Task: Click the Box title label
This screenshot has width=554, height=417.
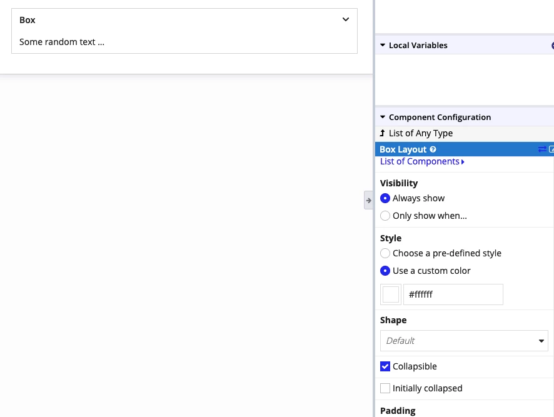Action: point(28,20)
